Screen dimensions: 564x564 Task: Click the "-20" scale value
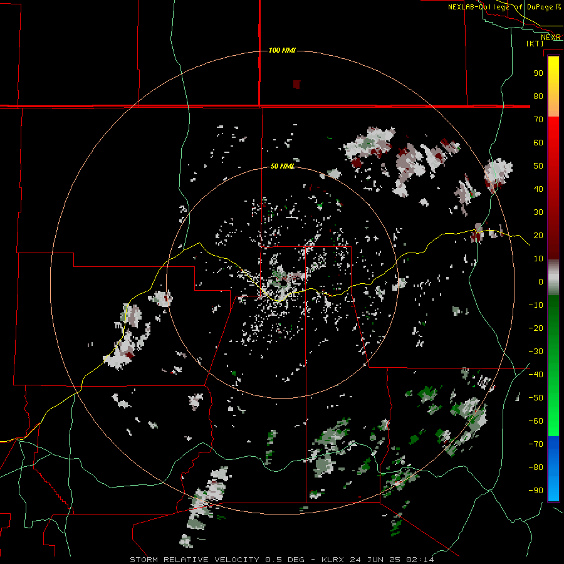point(536,328)
